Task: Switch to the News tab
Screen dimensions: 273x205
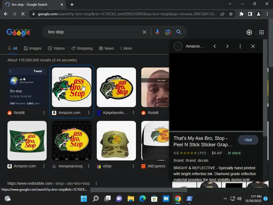Action: [x=107, y=49]
